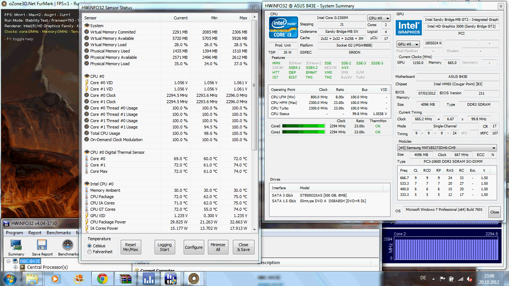Select the Virtual Memory Commited row
Screen dimensions: 509x286
[166, 32]
